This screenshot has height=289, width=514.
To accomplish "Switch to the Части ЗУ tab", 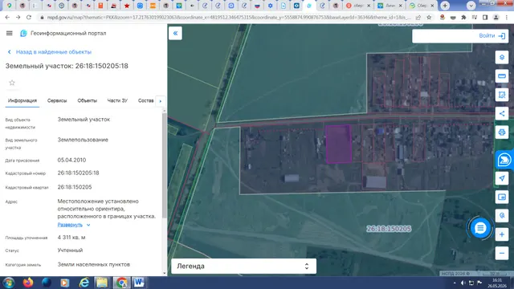I will (117, 100).
